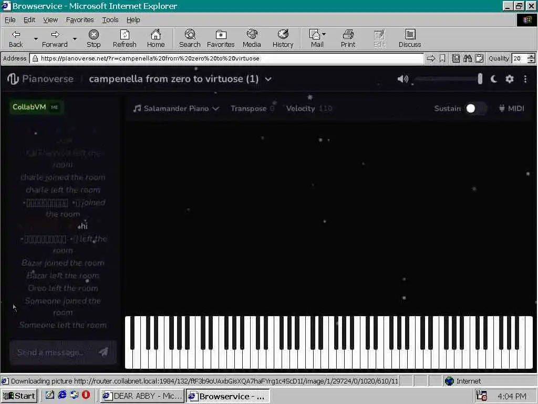Print the current page
This screenshot has height=404, width=538.
pos(348,38)
